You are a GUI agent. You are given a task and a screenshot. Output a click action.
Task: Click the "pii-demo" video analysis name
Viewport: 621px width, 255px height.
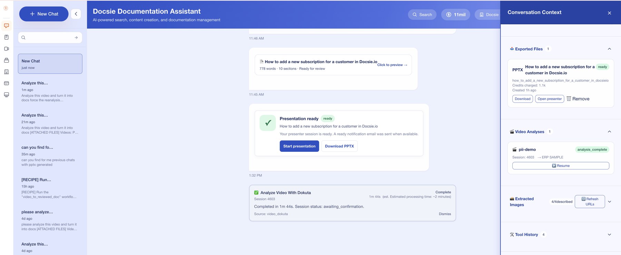tap(527, 150)
